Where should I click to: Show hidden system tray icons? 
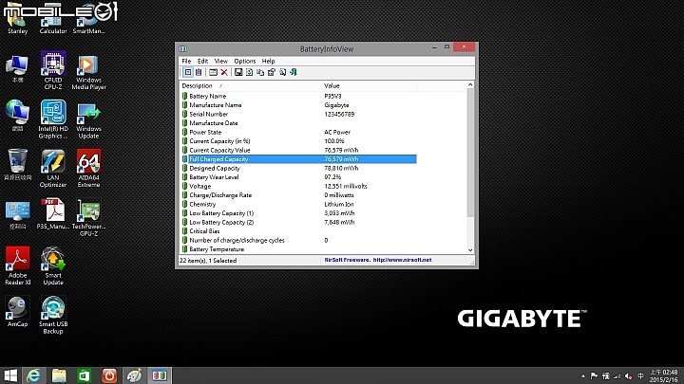pos(582,376)
